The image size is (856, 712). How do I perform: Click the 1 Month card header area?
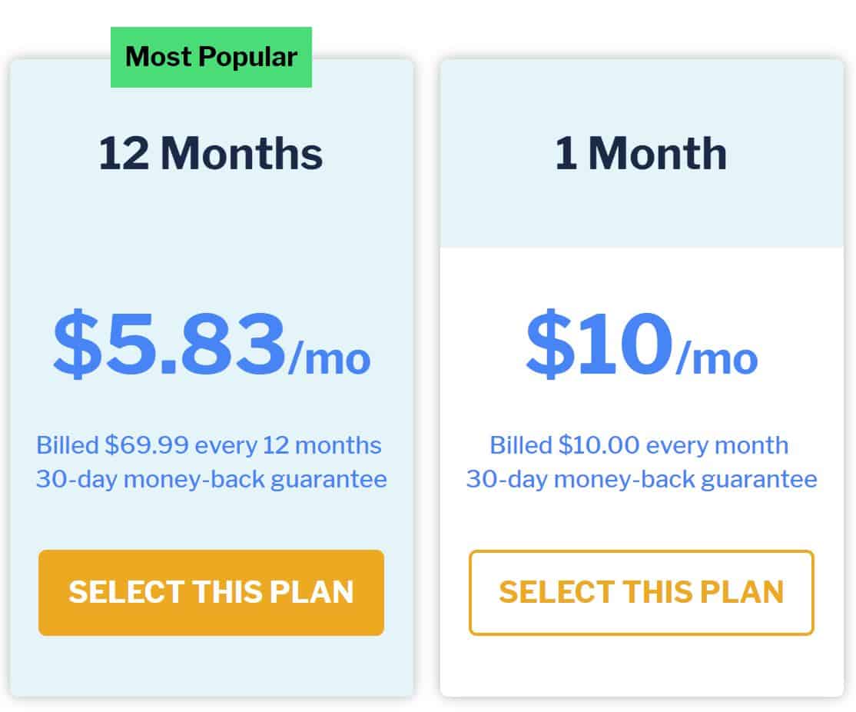[x=642, y=154]
